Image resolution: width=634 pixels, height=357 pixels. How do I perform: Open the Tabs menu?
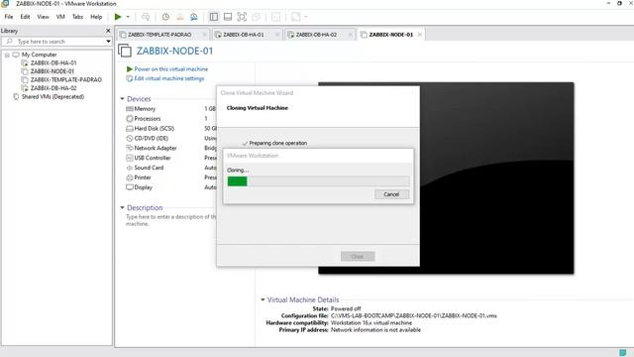[x=77, y=17]
